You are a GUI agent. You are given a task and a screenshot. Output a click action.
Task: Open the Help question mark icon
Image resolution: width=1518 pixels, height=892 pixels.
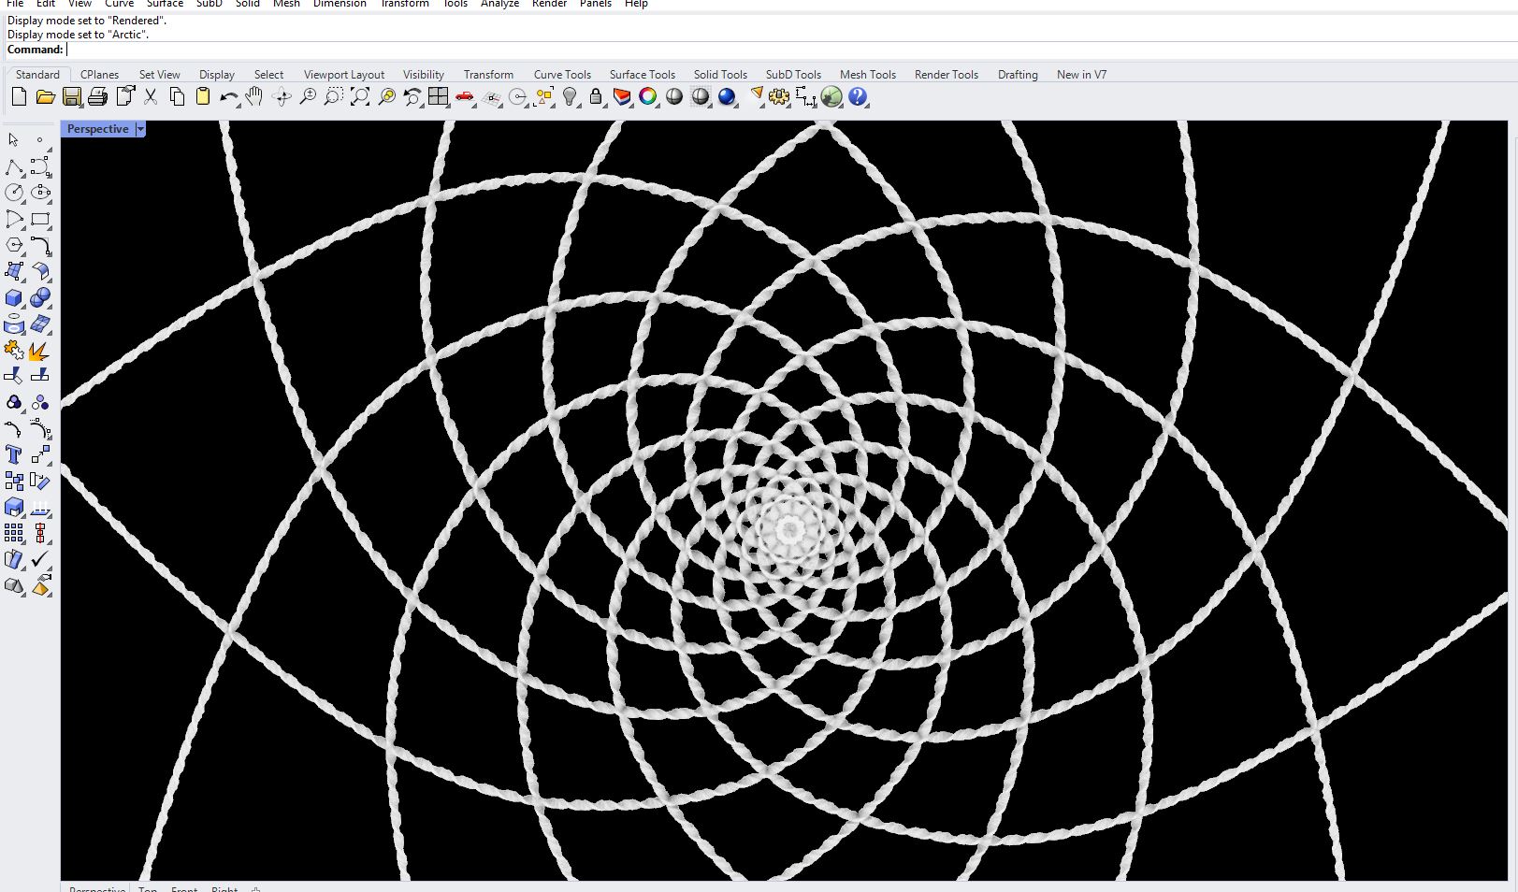[x=858, y=97]
